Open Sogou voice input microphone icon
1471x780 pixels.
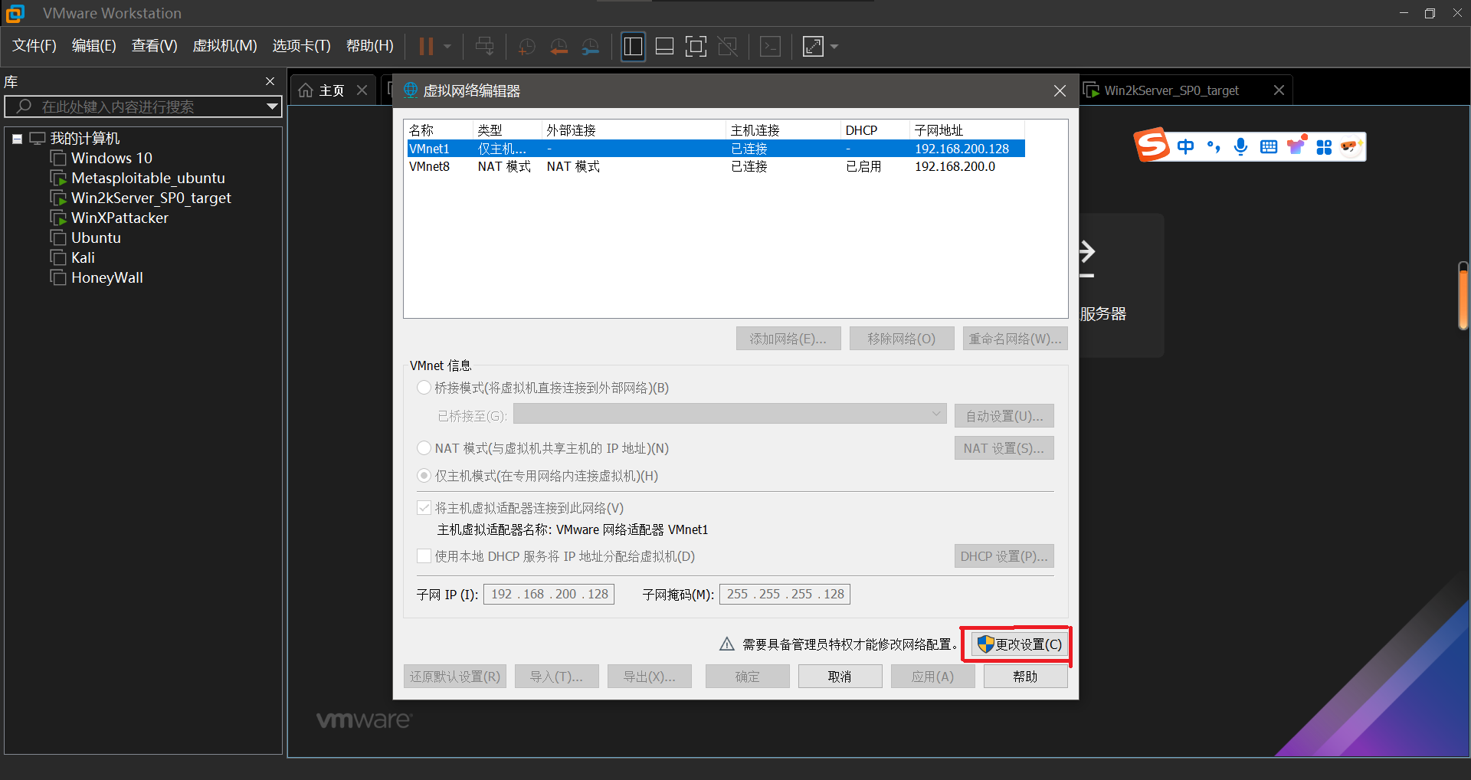(x=1240, y=146)
